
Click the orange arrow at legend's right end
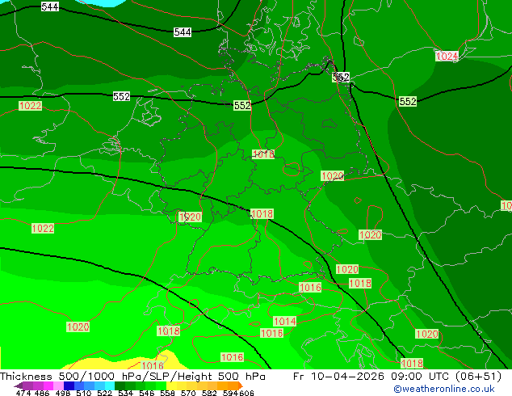tap(241, 385)
